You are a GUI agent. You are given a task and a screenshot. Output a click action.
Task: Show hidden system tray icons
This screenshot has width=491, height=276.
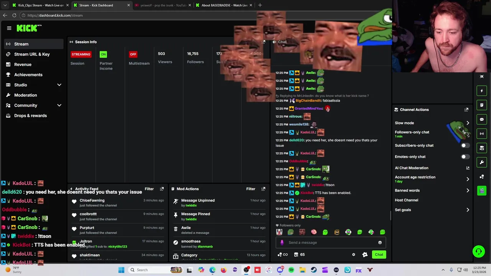[443, 270]
